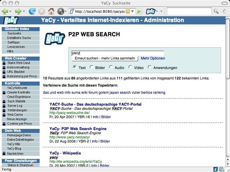230x172 pixels.
Task: Click the yacy search query field
Action: (x=118, y=53)
